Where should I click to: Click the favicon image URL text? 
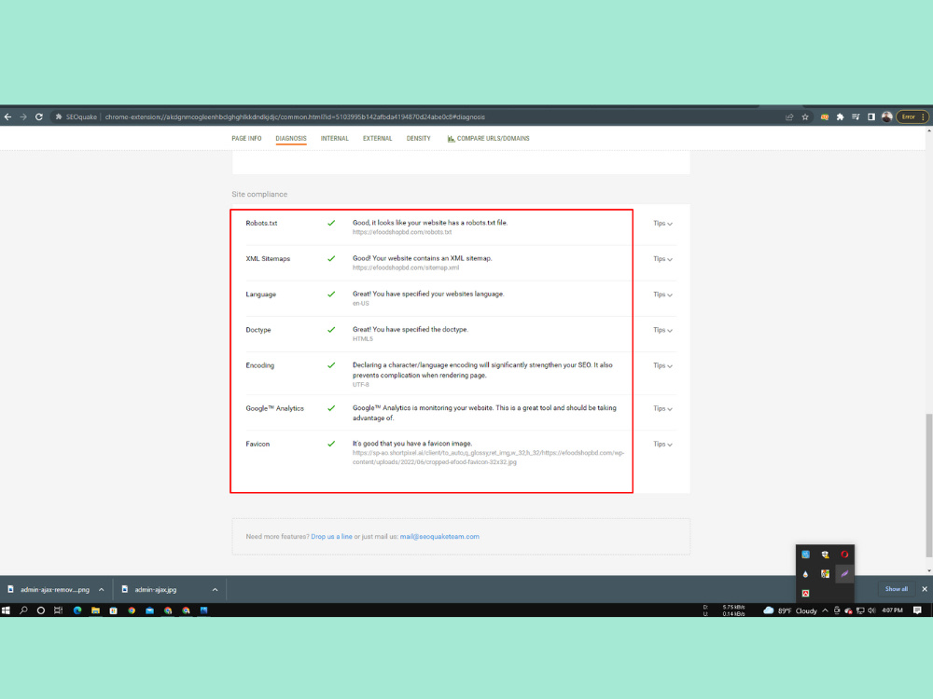tap(488, 458)
